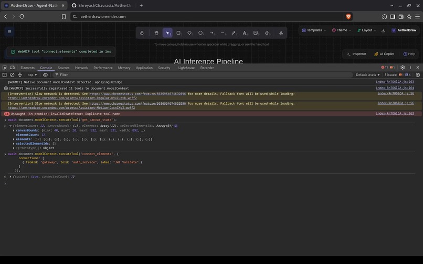Switch to the Memory tab
This screenshot has width=423, height=264.
pyautogui.click(x=124, y=68)
